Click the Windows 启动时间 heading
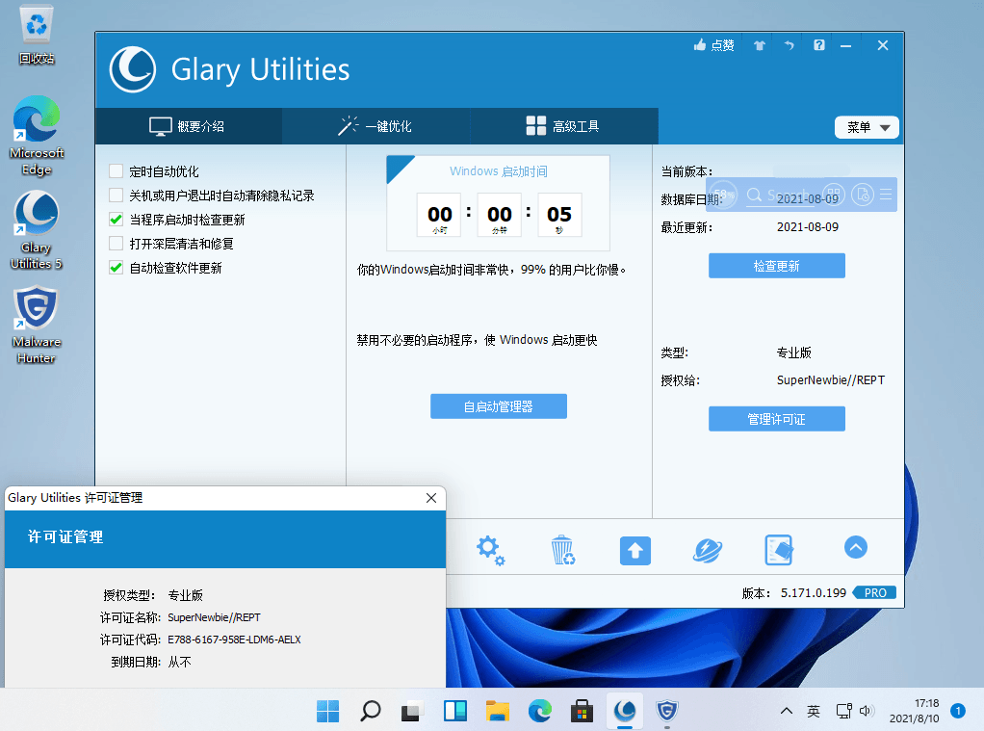The width and height of the screenshot is (984, 731). click(x=499, y=171)
